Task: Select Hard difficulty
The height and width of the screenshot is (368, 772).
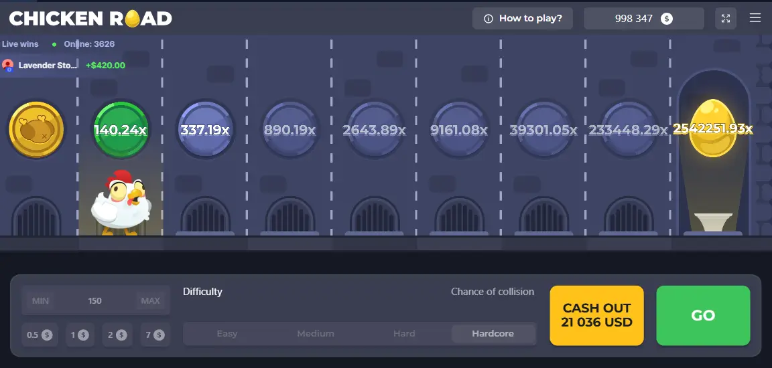Action: click(404, 334)
